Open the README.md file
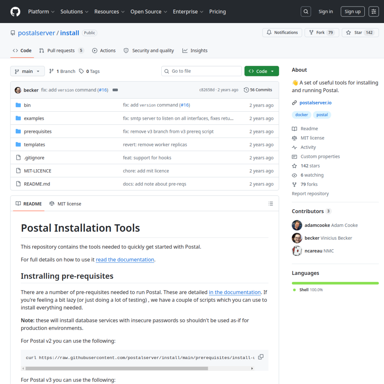Image resolution: width=384 pixels, height=384 pixels. 37,184
